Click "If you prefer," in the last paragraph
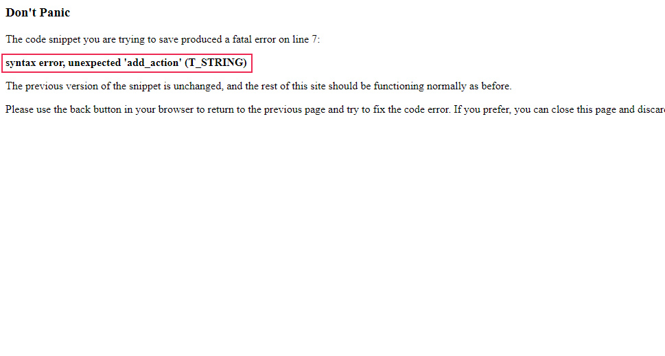 tap(483, 109)
